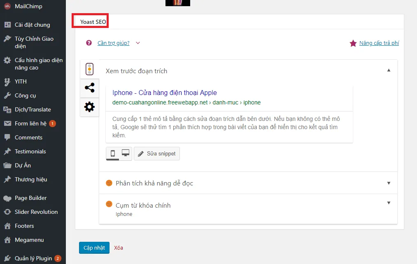This screenshot has height=264, width=417.
Task: Click the Xóa delete link
Action: pyautogui.click(x=119, y=248)
